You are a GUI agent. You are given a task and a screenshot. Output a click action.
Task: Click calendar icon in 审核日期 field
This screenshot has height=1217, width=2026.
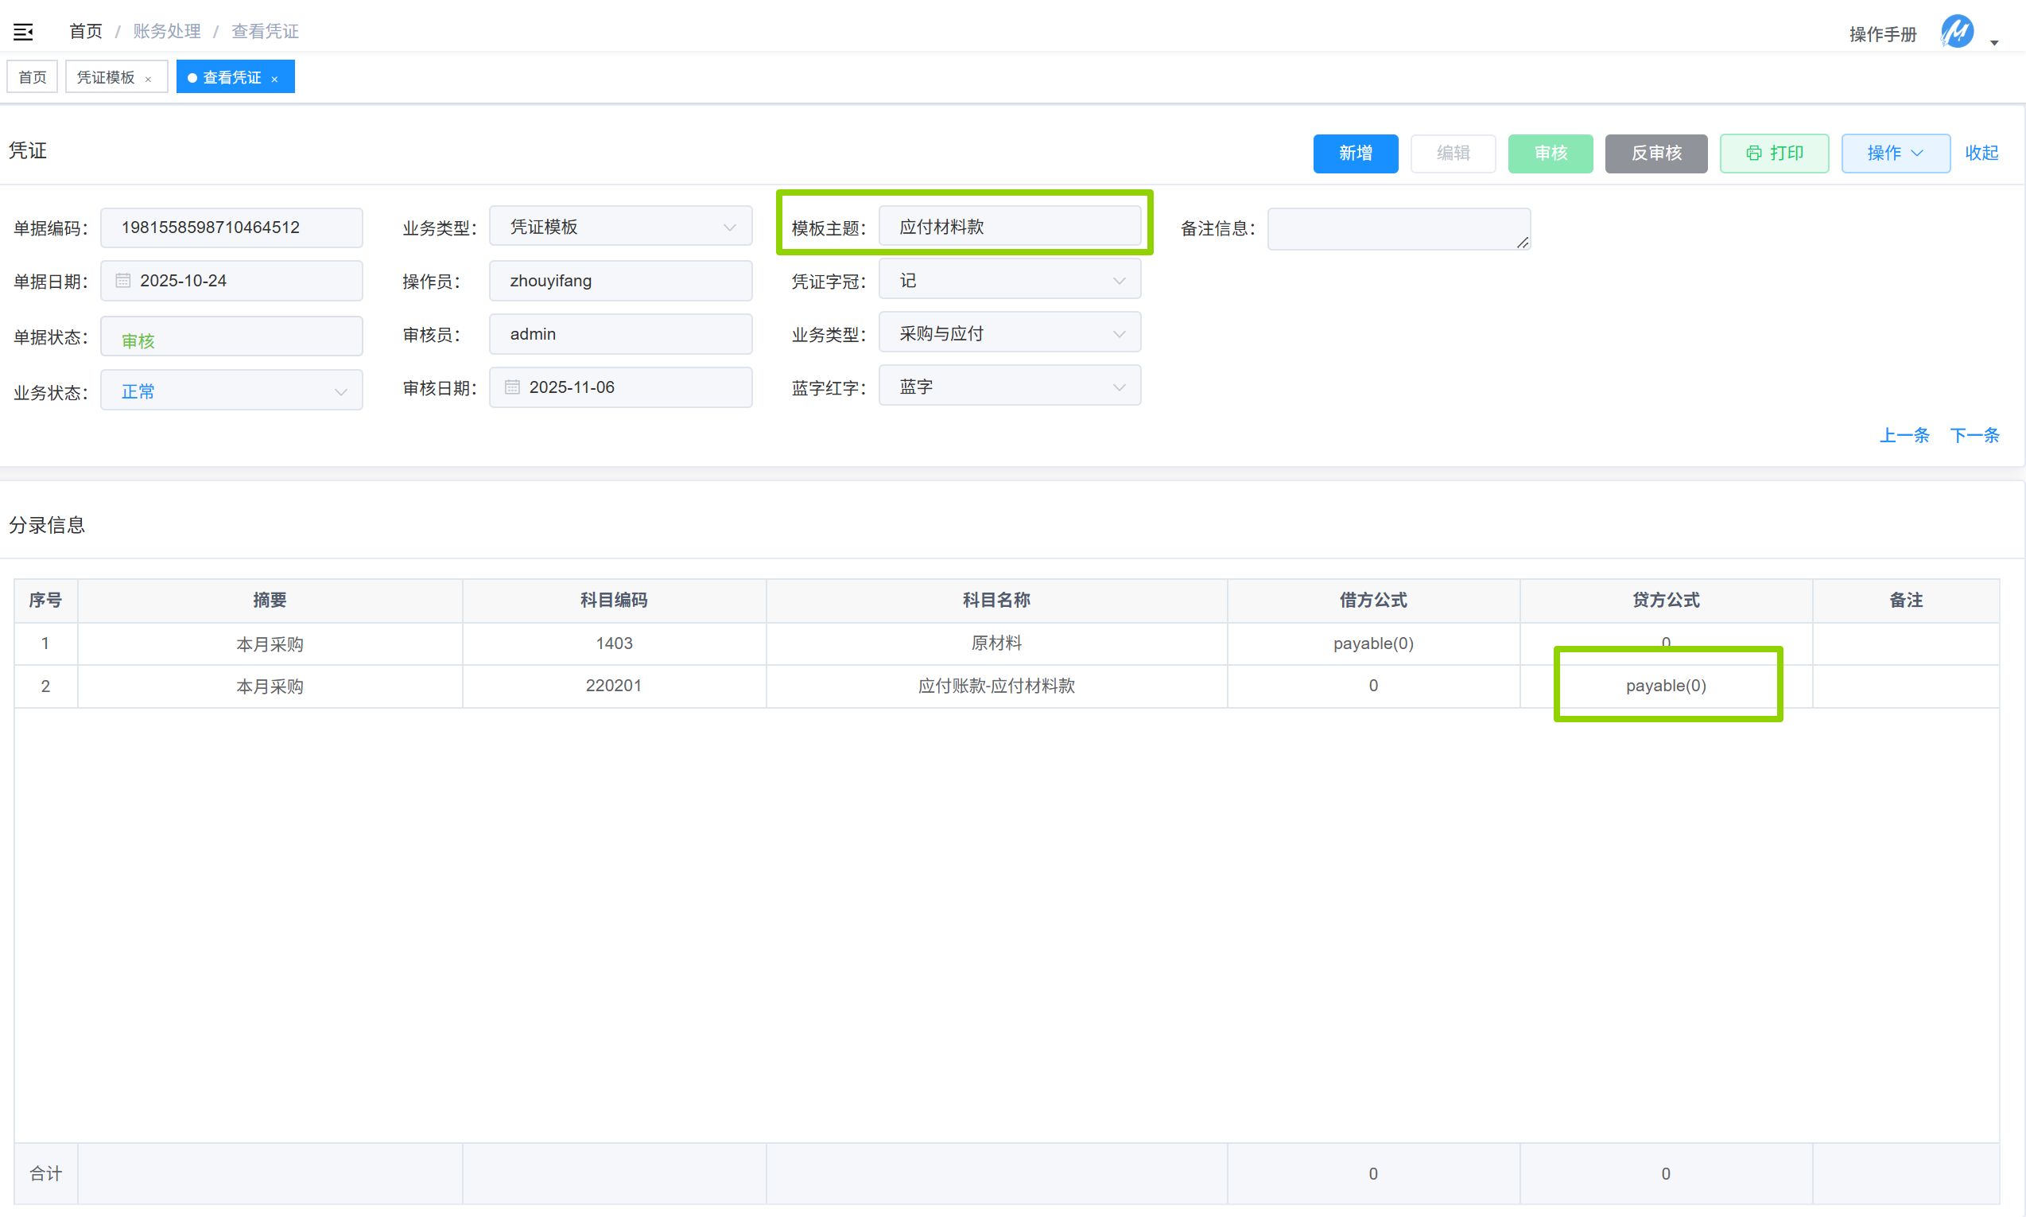coord(512,387)
